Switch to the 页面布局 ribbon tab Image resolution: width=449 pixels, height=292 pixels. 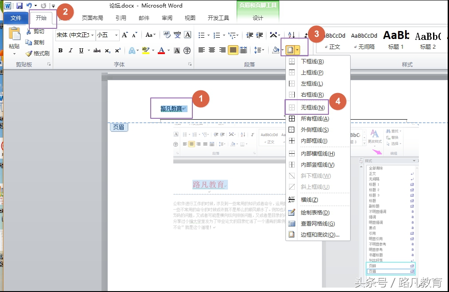click(93, 18)
